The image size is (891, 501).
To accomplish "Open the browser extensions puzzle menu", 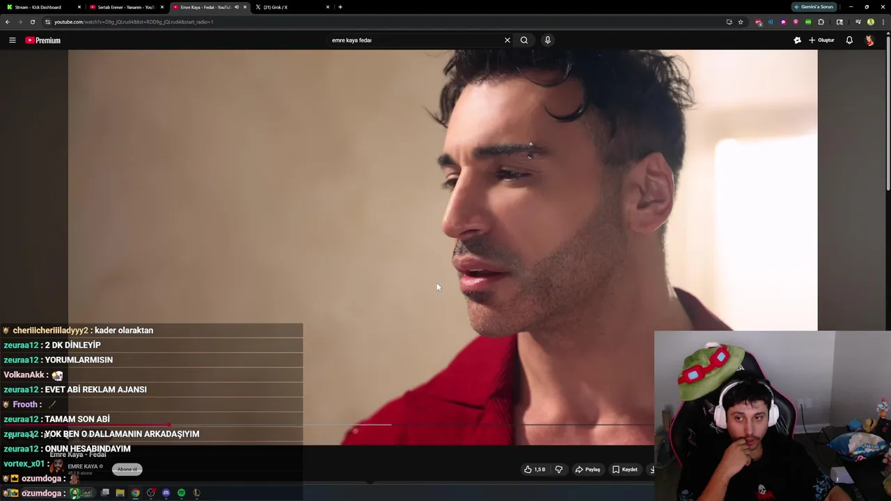I will click(x=821, y=22).
